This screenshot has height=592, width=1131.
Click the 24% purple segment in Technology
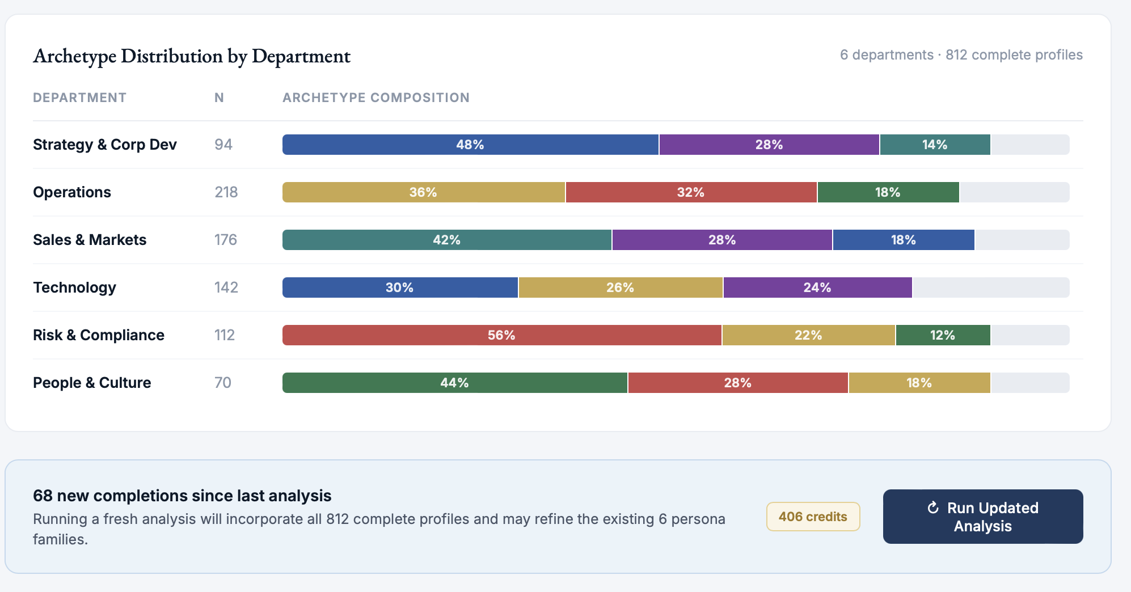point(817,287)
